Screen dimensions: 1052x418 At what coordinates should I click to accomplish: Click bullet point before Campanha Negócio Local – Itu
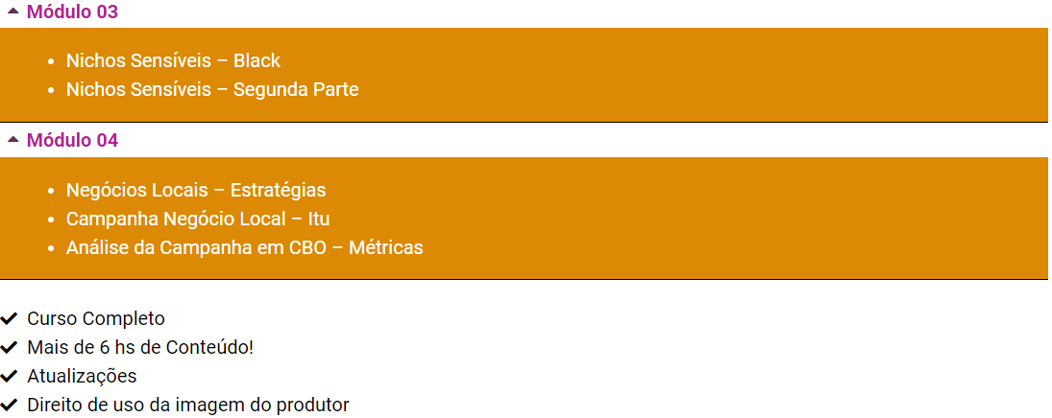[x=51, y=220]
